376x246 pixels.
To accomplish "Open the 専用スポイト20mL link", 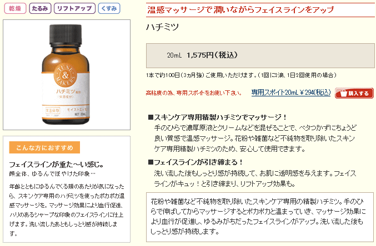I will (x=291, y=93).
